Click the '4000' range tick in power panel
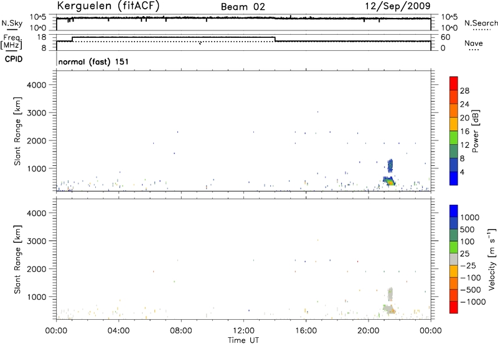The height and width of the screenshot is (344, 498). [x=37, y=85]
